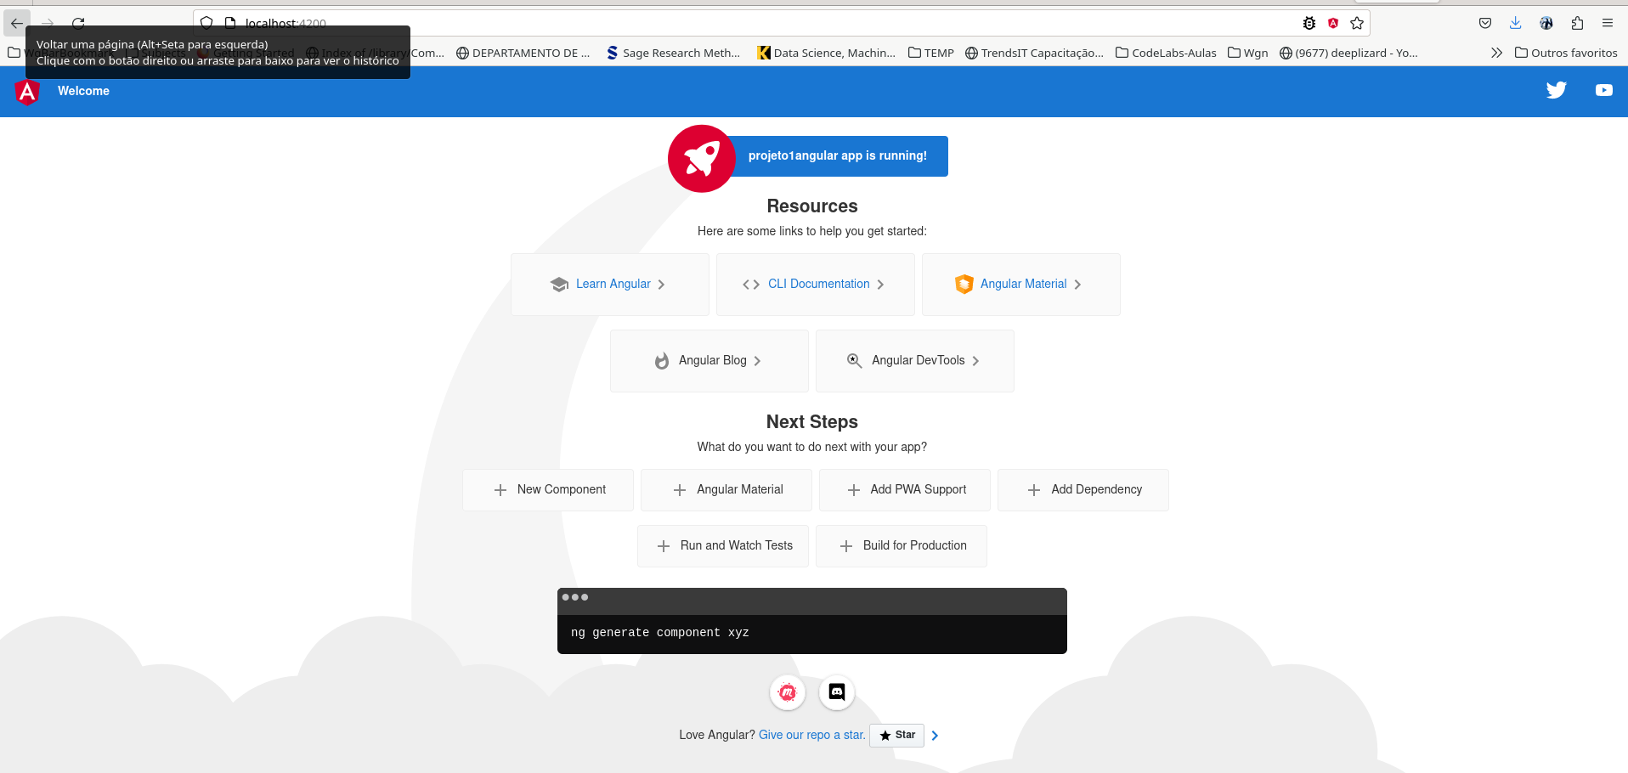Click the bug debugger icon in address bar
The image size is (1628, 773).
[1309, 23]
